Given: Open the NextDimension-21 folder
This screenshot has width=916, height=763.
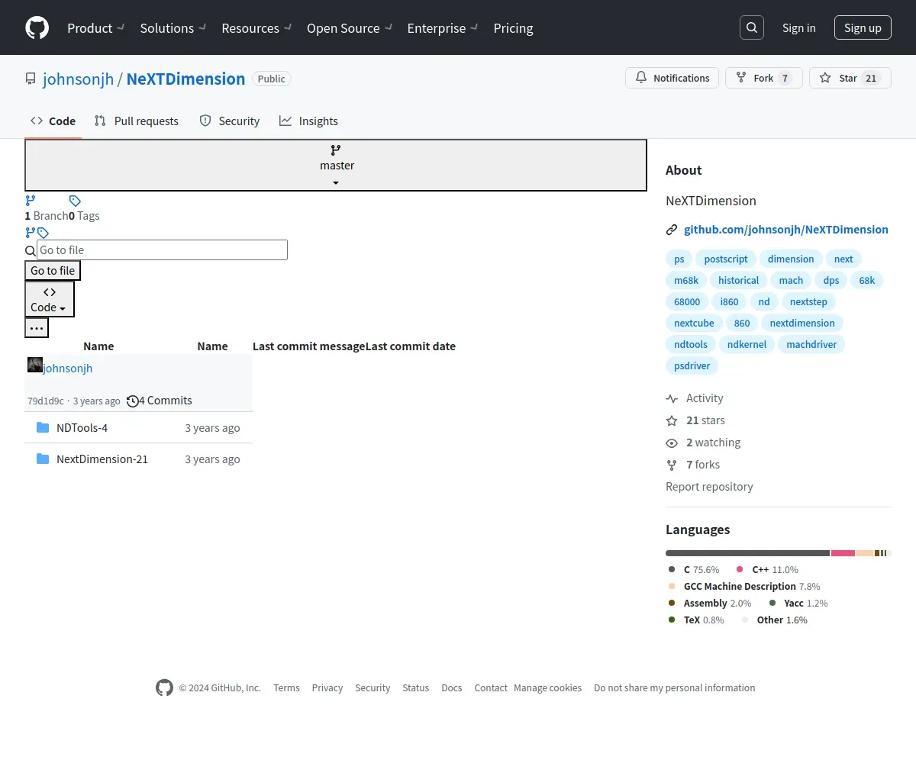Looking at the screenshot, I should pos(102,459).
